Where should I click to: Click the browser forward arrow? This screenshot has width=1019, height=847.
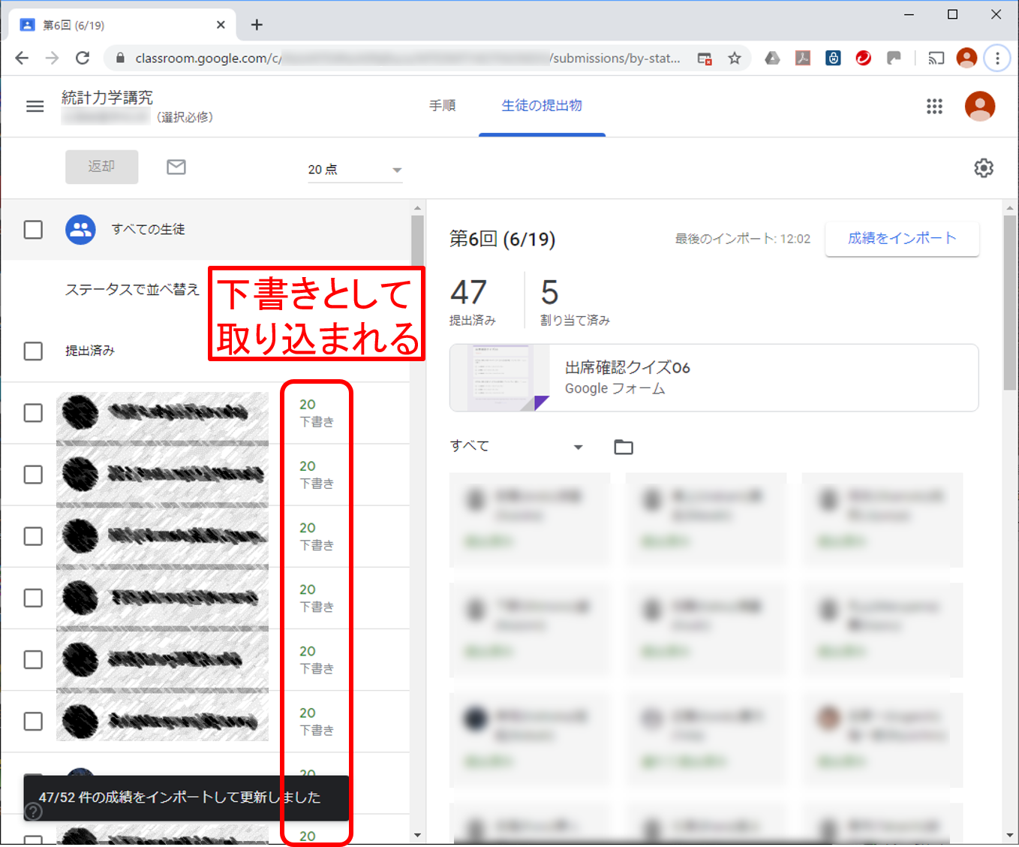(x=52, y=58)
